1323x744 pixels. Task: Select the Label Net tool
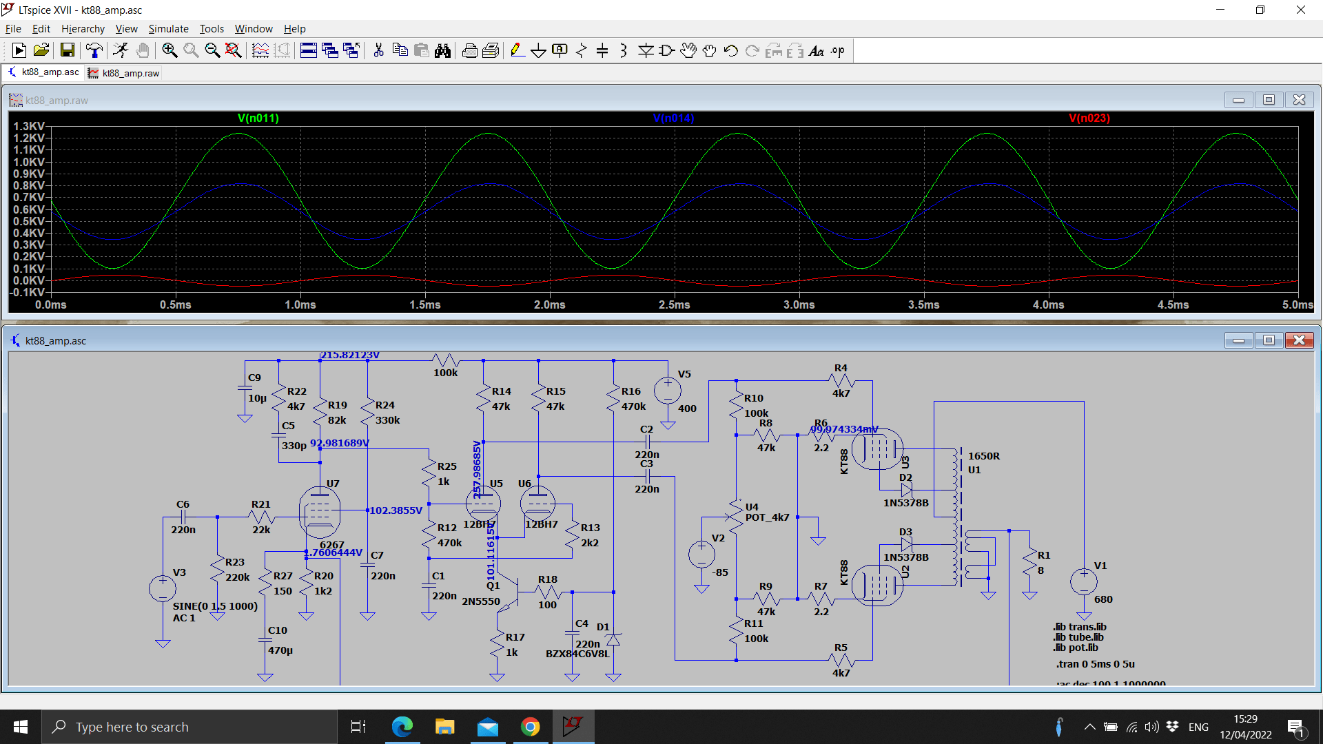coord(560,50)
